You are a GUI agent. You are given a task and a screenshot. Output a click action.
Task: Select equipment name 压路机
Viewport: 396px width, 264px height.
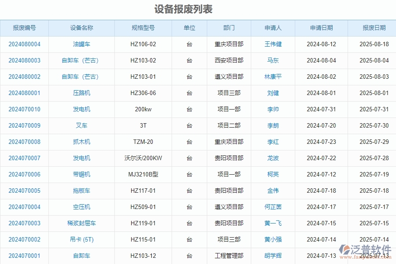point(81,93)
